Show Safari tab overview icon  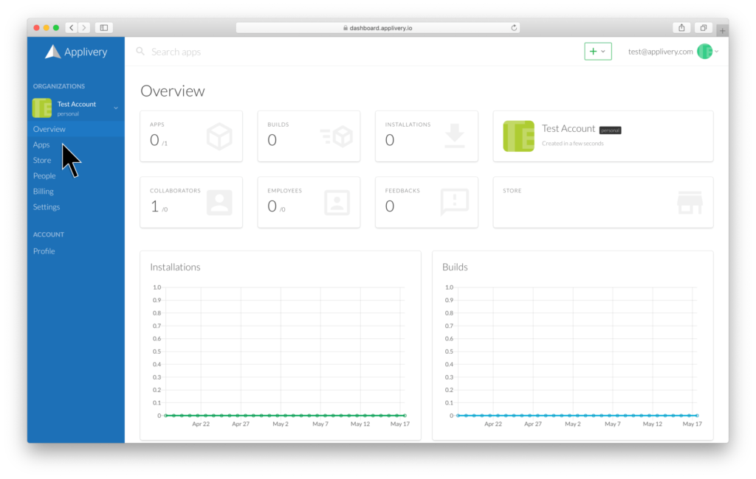pos(704,28)
